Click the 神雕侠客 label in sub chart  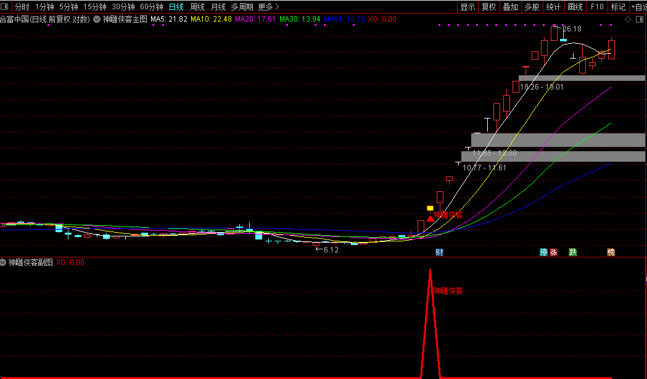(448, 291)
